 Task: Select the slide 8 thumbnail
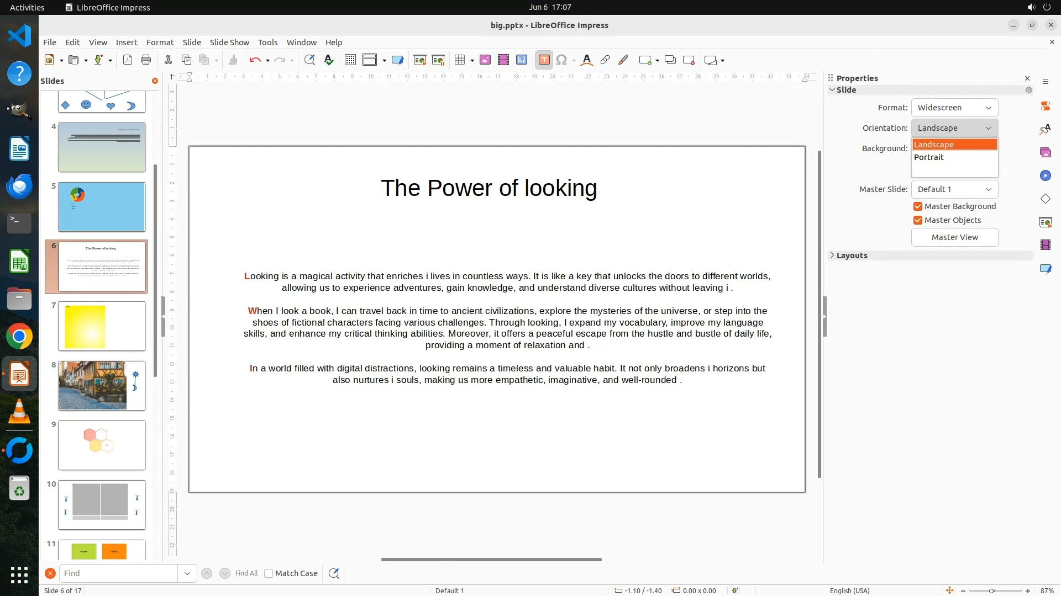pyautogui.click(x=102, y=386)
